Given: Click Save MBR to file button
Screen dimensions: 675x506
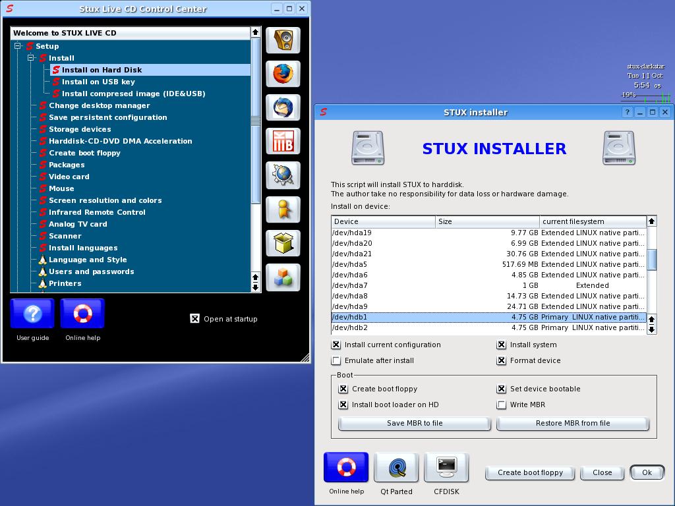Looking at the screenshot, I should (415, 423).
